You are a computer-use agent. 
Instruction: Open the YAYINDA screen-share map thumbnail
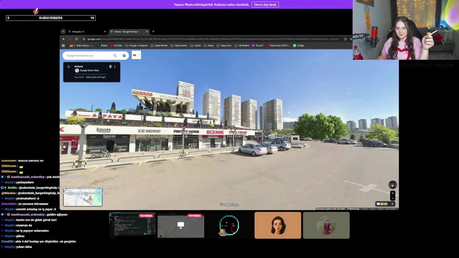181,225
